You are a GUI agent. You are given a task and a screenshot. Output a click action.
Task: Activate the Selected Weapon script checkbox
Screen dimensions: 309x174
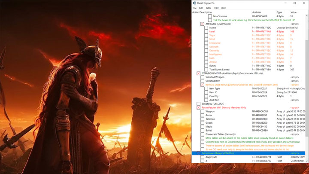point(203,77)
